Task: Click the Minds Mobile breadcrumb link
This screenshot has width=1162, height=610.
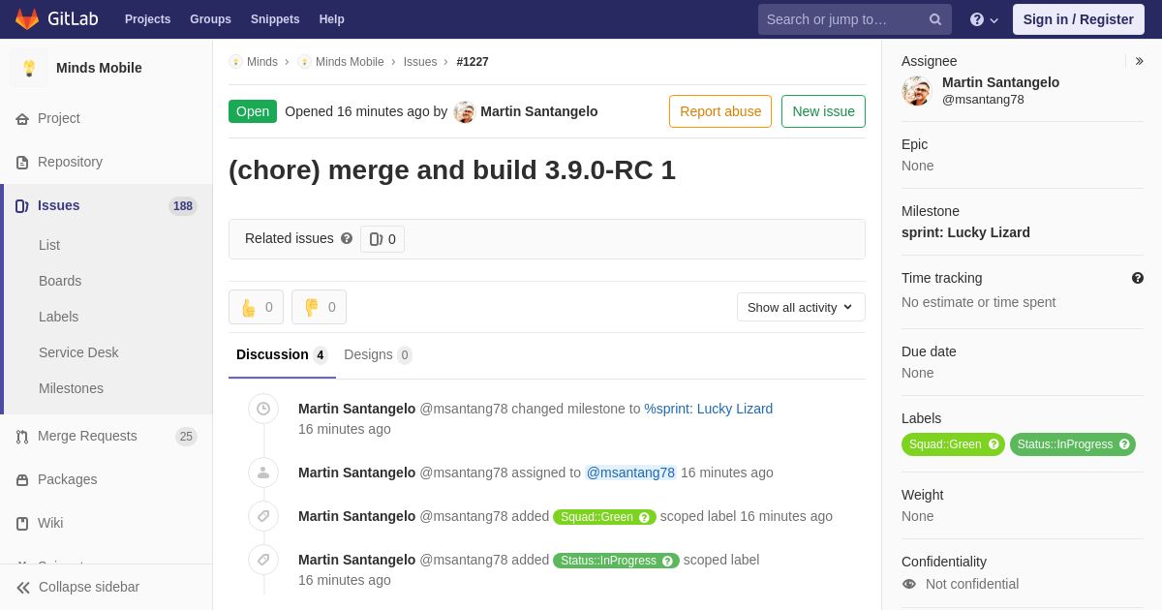Action: [x=350, y=62]
